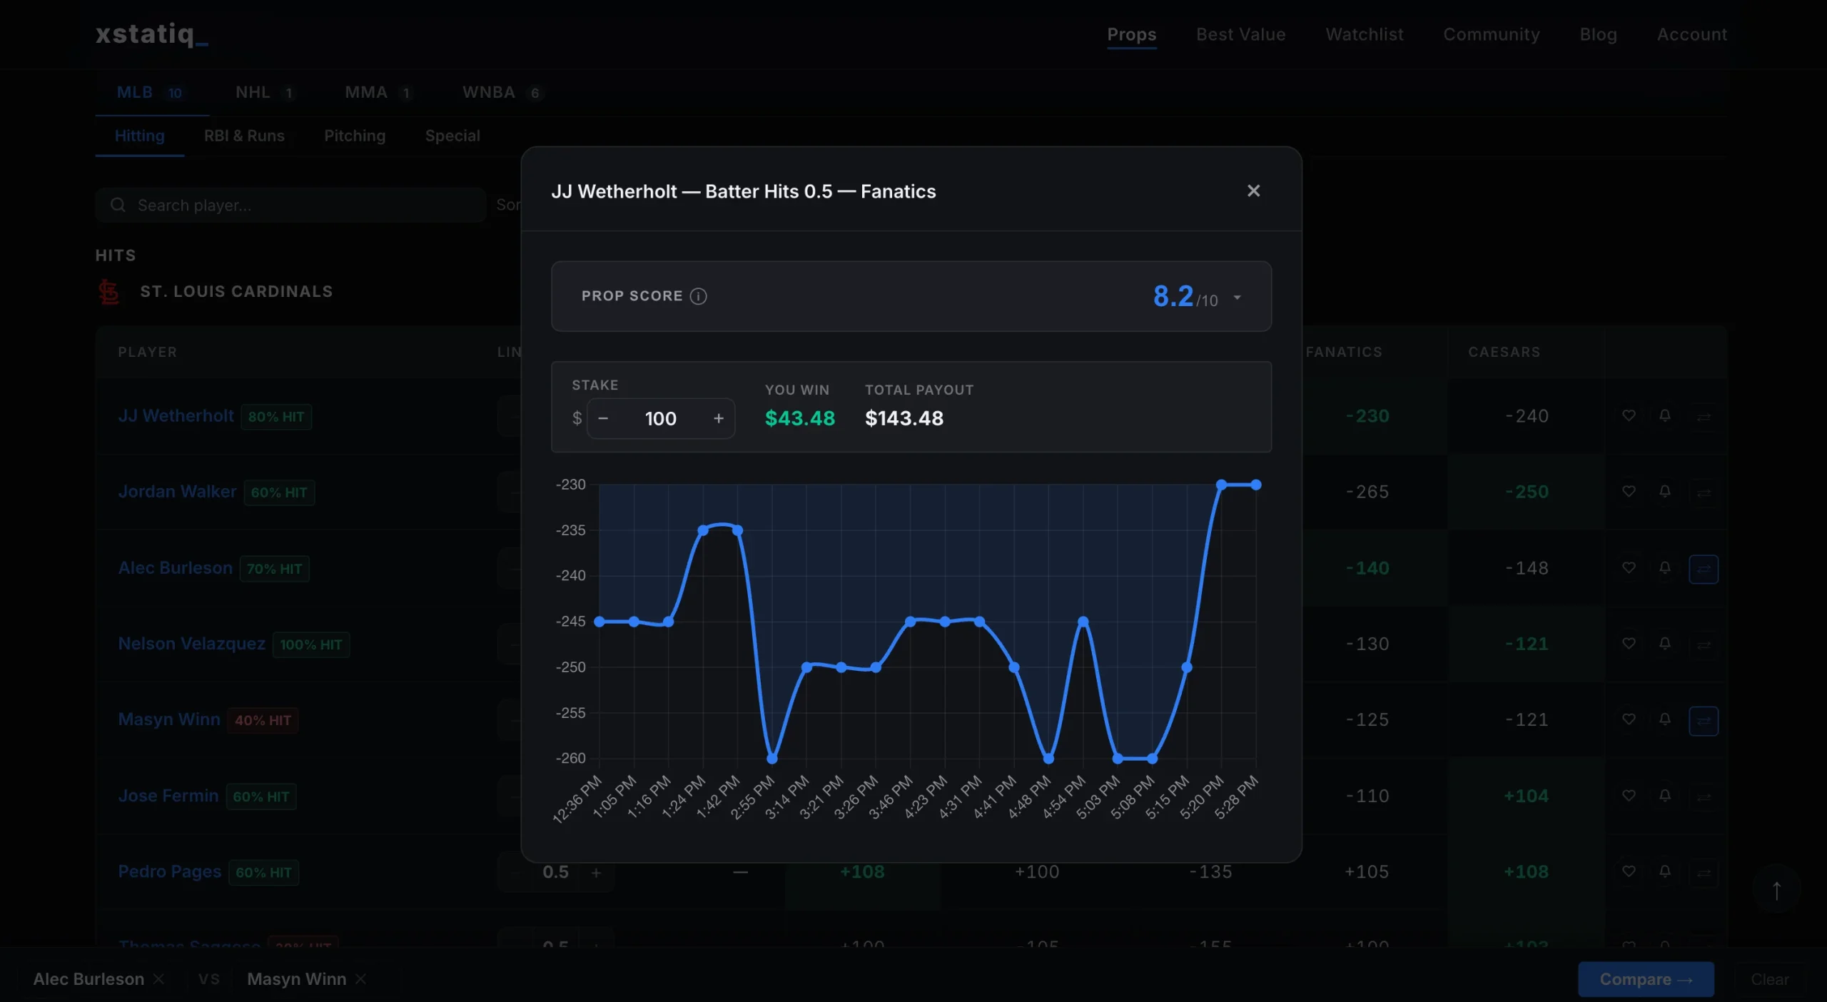Image resolution: width=1827 pixels, height=1002 pixels.
Task: Select the 2:55 PM chart data point
Action: (x=772, y=758)
